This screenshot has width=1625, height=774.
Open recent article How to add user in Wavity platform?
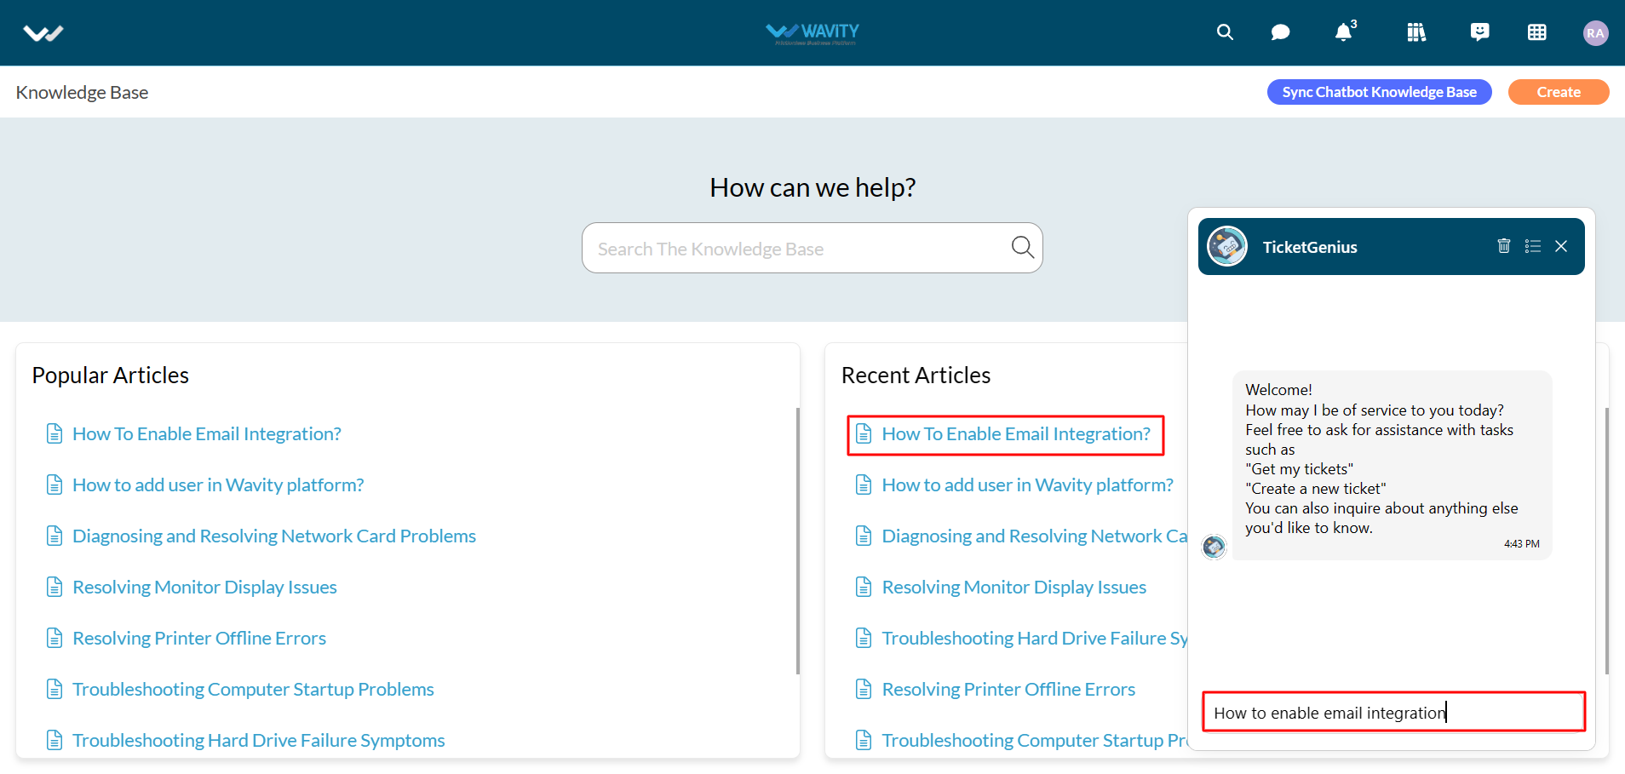click(x=1027, y=485)
